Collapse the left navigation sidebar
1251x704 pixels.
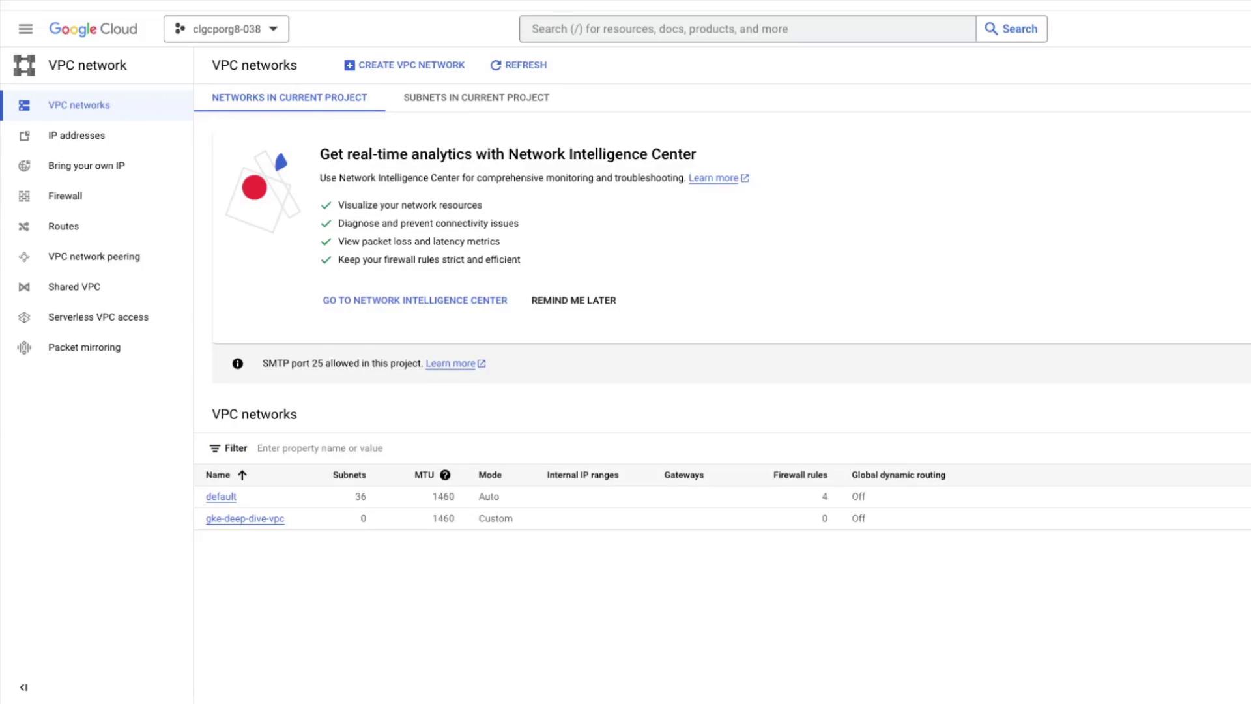(x=23, y=687)
